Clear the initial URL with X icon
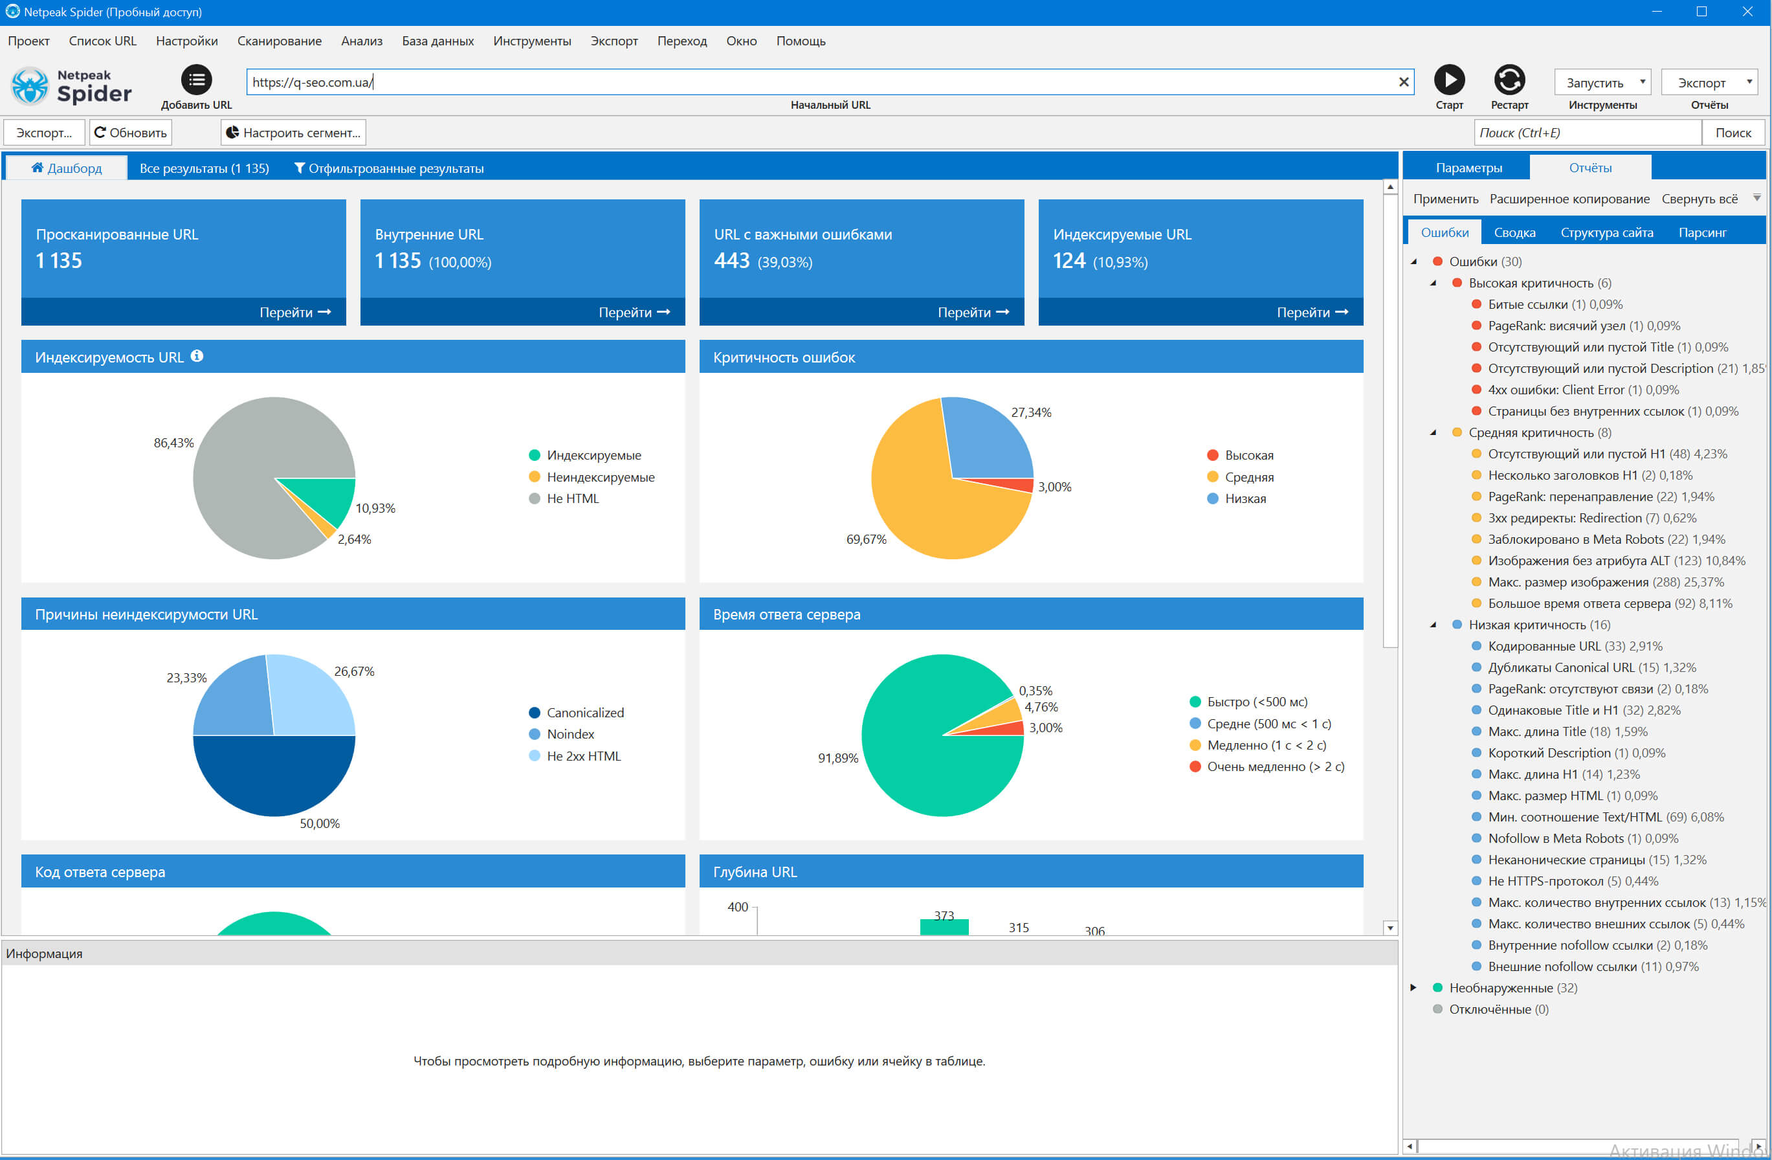 point(1404,82)
